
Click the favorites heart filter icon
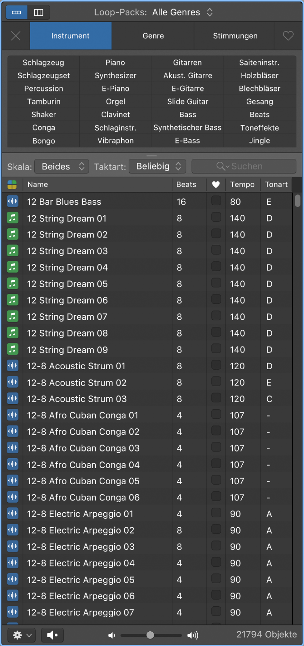288,36
